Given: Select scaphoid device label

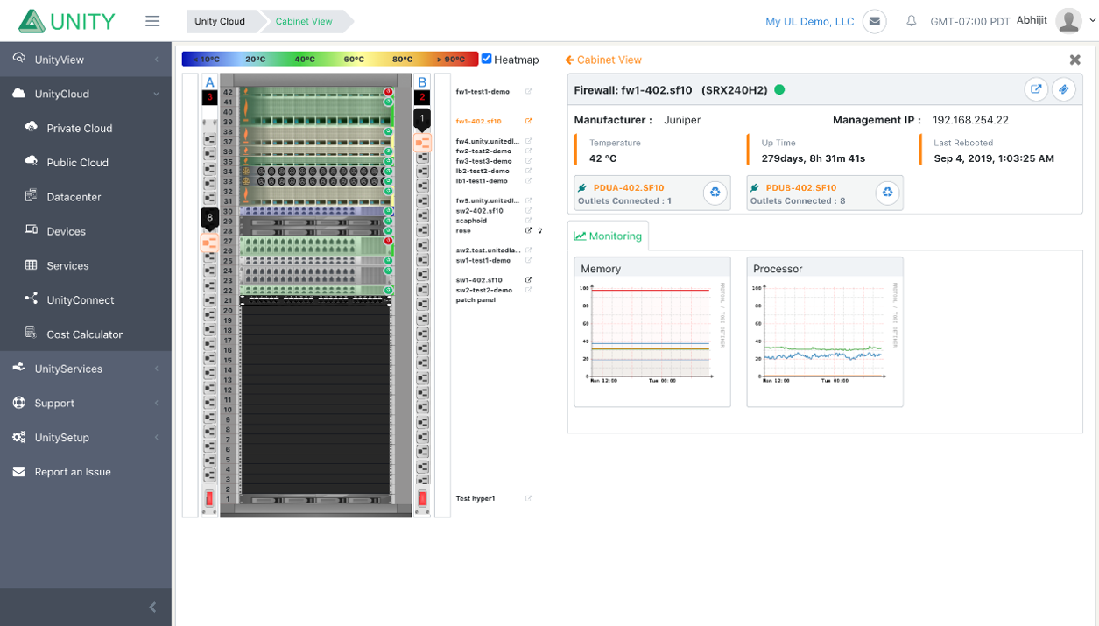Looking at the screenshot, I should pyautogui.click(x=471, y=221).
